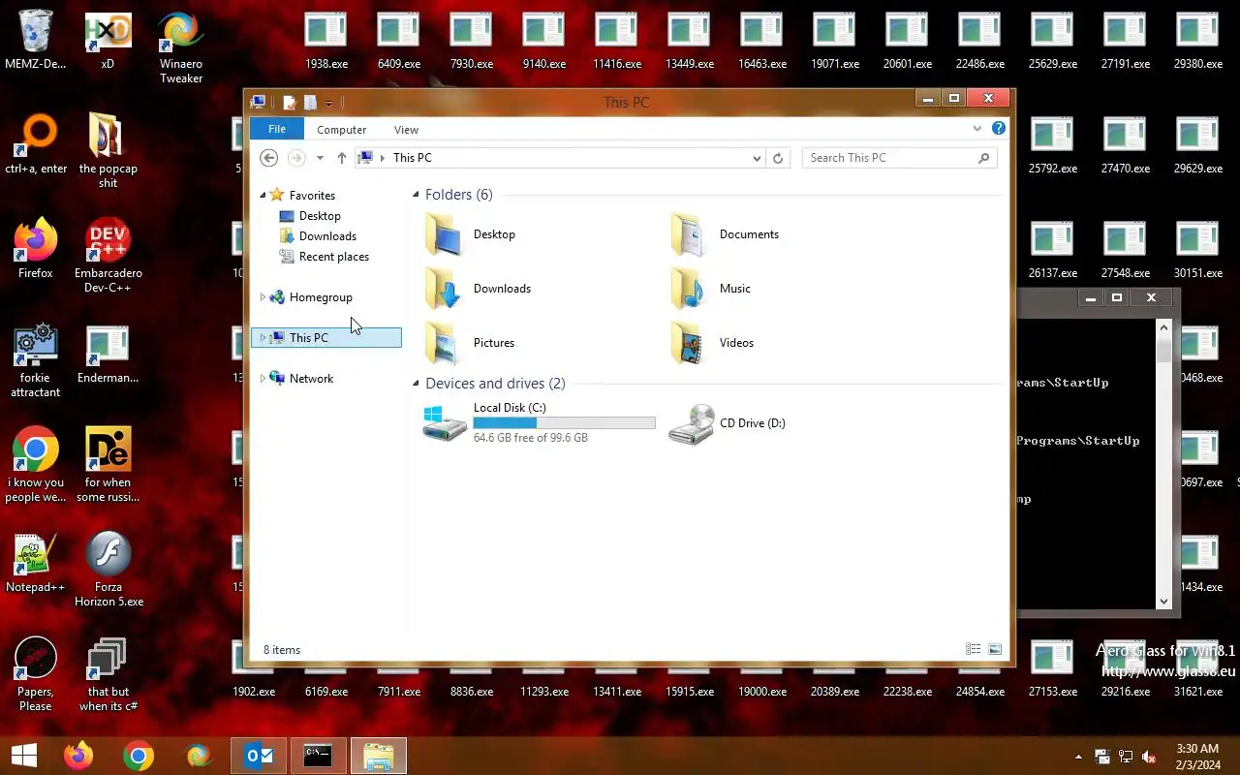Click the Windows Start button
This screenshot has height=775, width=1240.
pyautogui.click(x=24, y=756)
